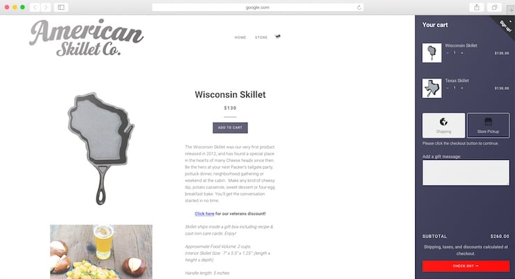Image resolution: width=515 pixels, height=279 pixels.
Task: Click the ADD TO CART button
Action: 230,127
